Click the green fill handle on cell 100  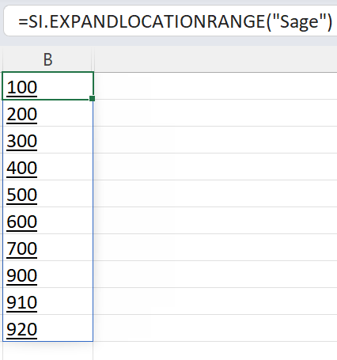(x=92, y=98)
